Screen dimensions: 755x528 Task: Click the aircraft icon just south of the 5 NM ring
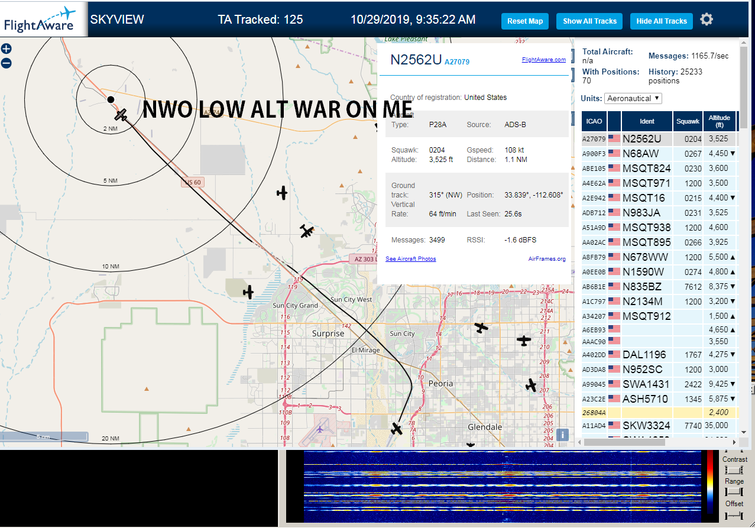[282, 192]
